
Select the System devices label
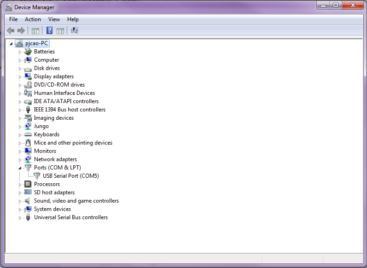pyautogui.click(x=52, y=209)
